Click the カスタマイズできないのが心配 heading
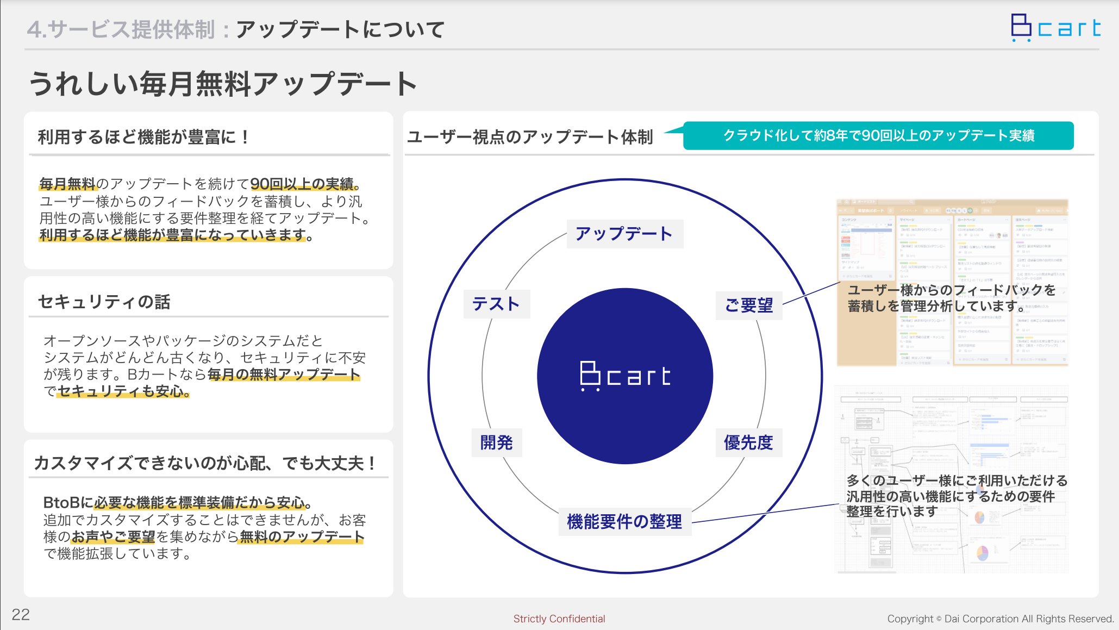The image size is (1119, 630). pyautogui.click(x=205, y=463)
